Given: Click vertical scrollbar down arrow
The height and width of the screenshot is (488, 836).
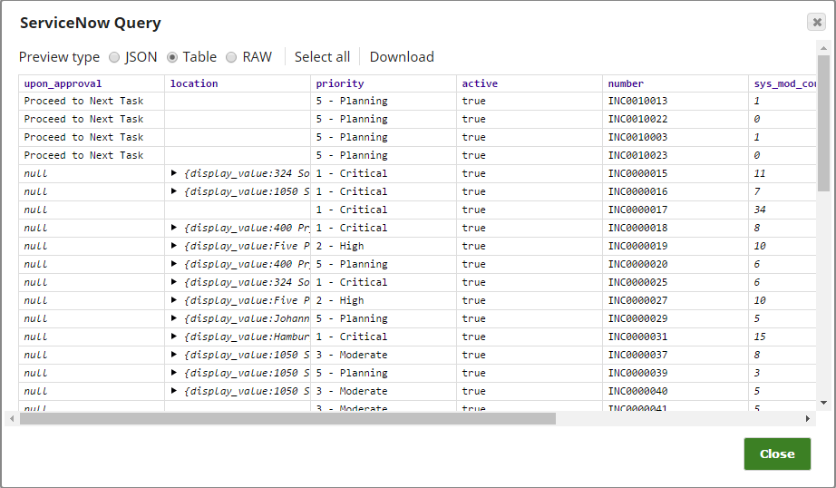Looking at the screenshot, I should pos(823,403).
